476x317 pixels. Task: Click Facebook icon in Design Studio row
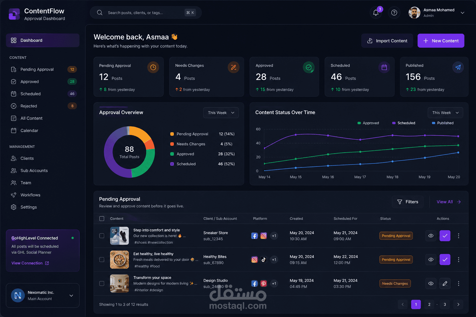pyautogui.click(x=254, y=283)
